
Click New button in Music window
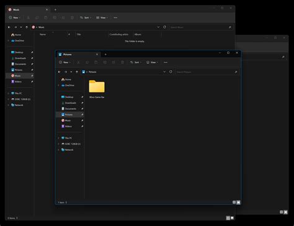click(x=14, y=17)
